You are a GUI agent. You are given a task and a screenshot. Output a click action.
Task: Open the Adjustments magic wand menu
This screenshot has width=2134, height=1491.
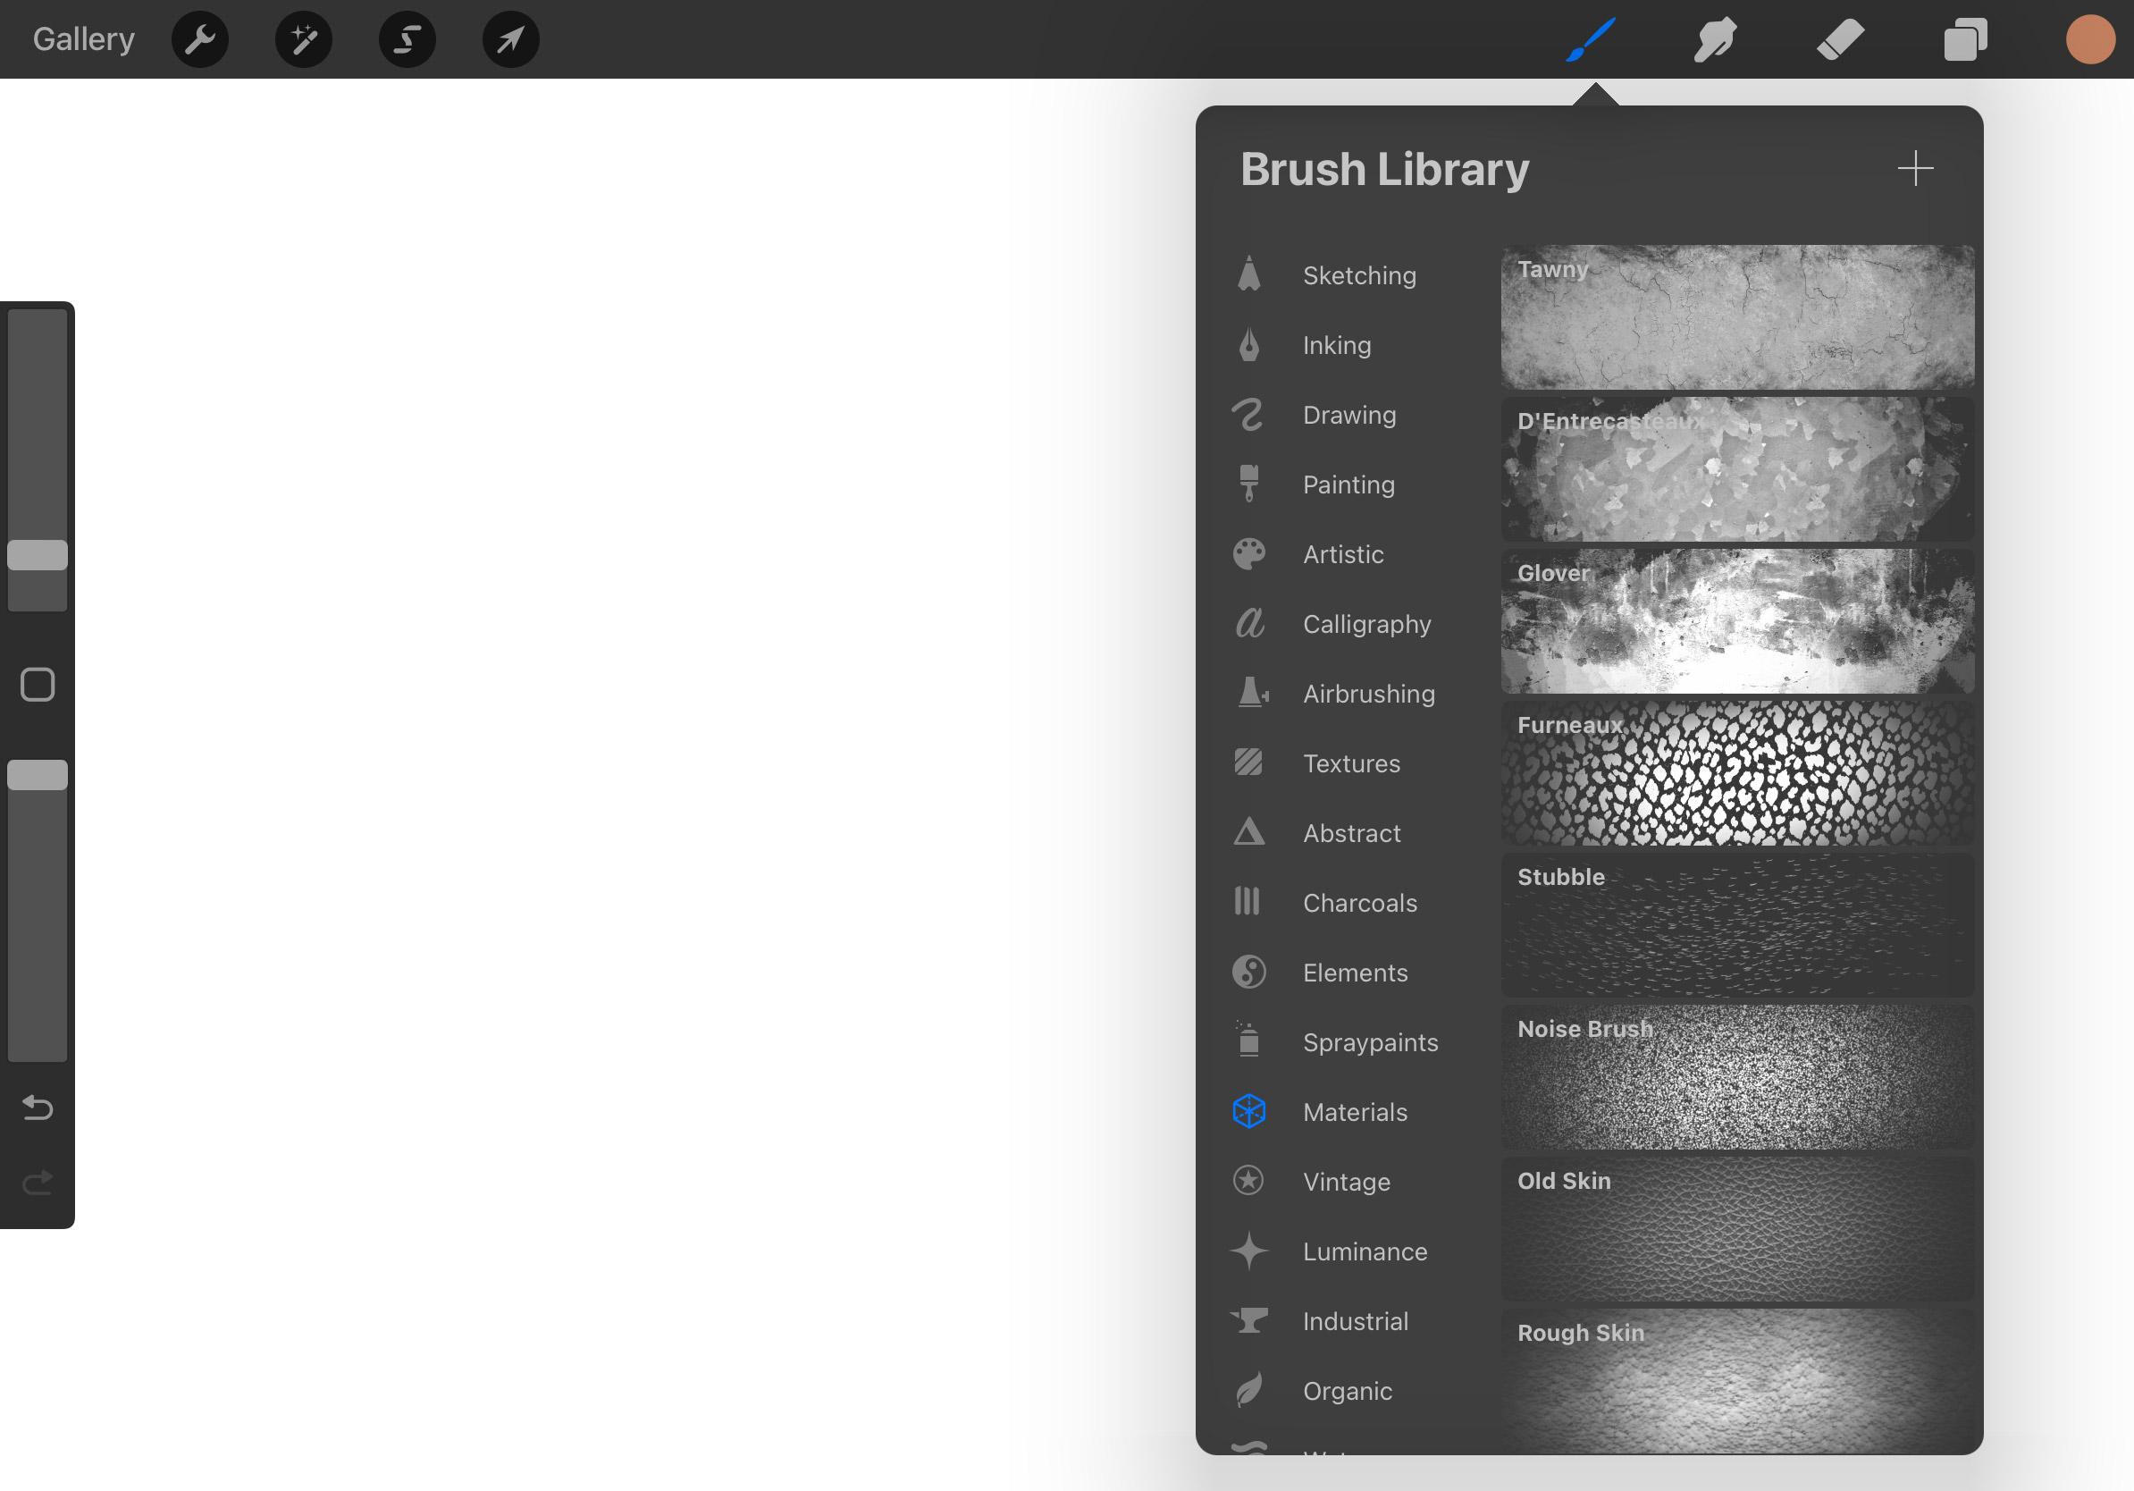(x=304, y=40)
